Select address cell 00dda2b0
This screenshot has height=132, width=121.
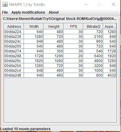(x=14, y=66)
